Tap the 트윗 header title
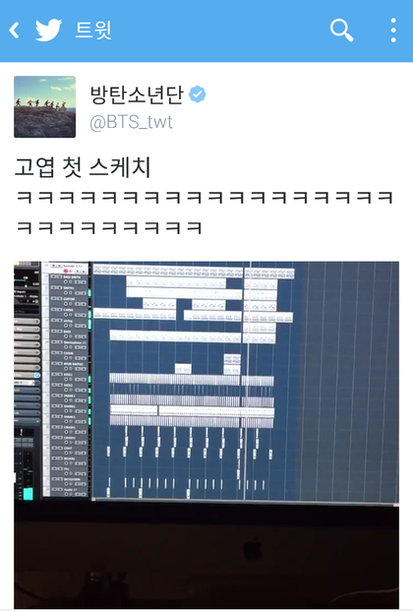 click(x=93, y=31)
